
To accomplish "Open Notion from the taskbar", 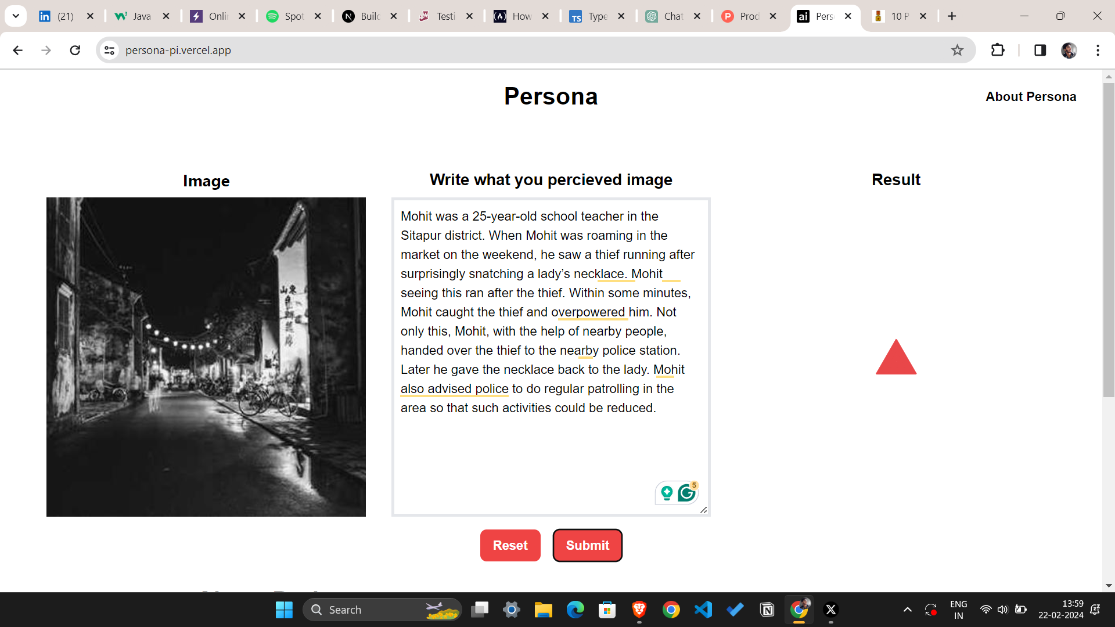I will coord(767,610).
